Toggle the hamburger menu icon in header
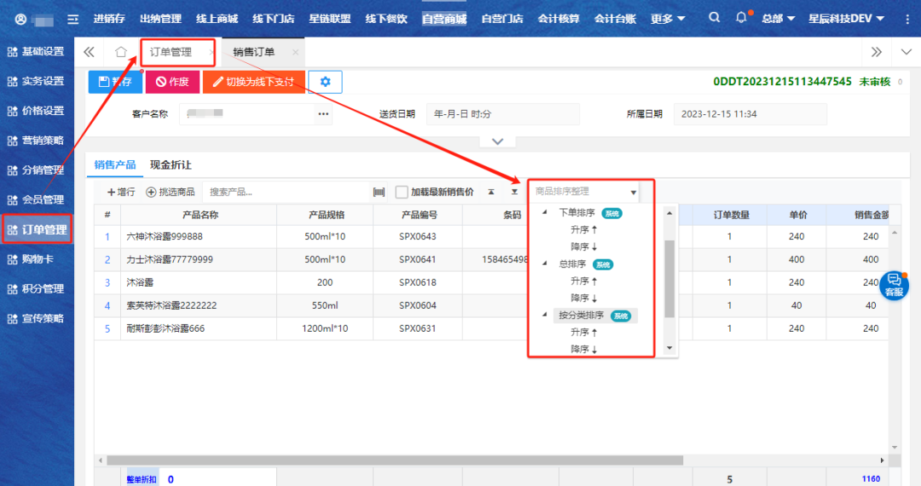Screen dimensions: 921x486 point(73,19)
